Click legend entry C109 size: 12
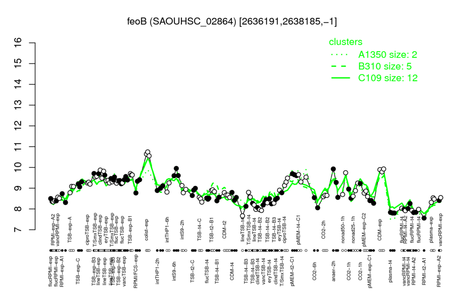 388,78
